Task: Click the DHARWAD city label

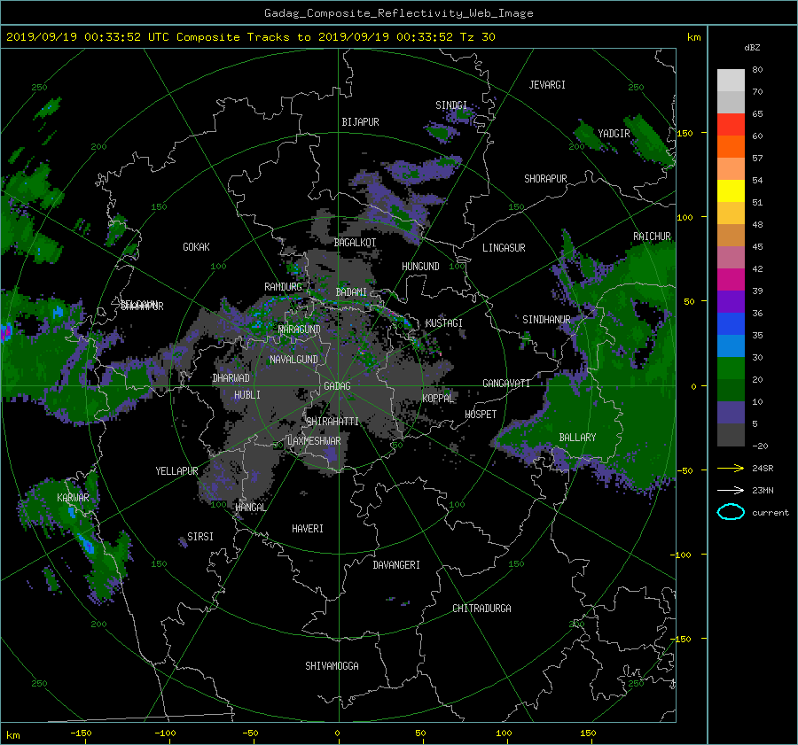Action: point(231,378)
